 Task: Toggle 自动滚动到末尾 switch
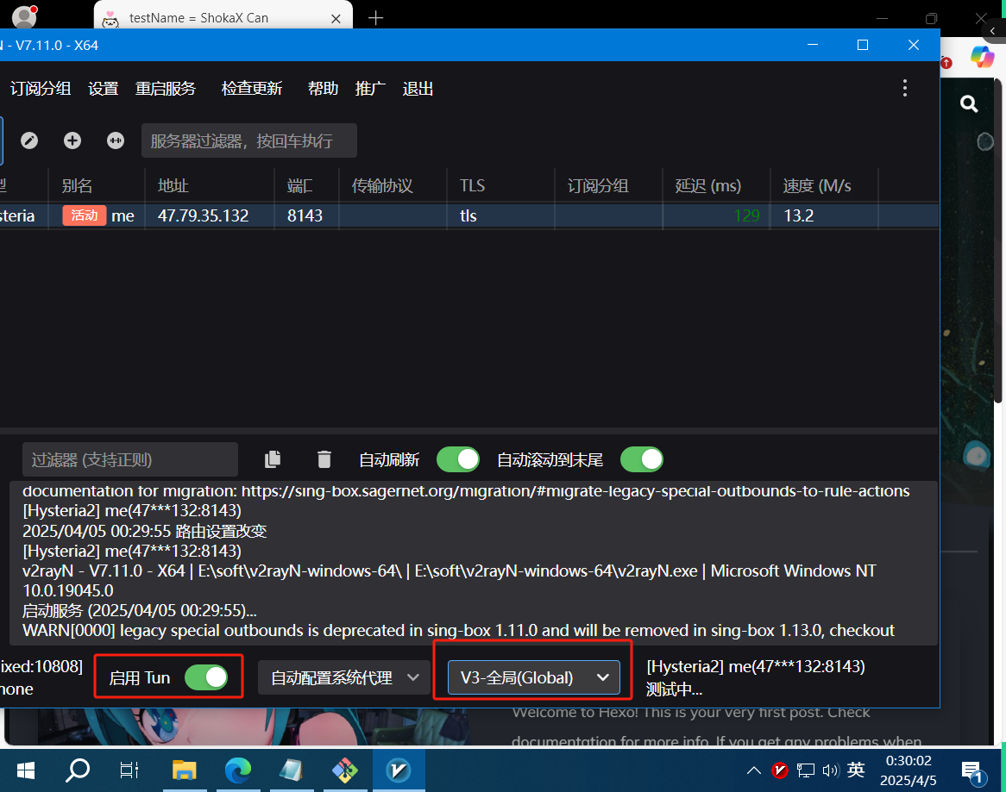tap(642, 459)
